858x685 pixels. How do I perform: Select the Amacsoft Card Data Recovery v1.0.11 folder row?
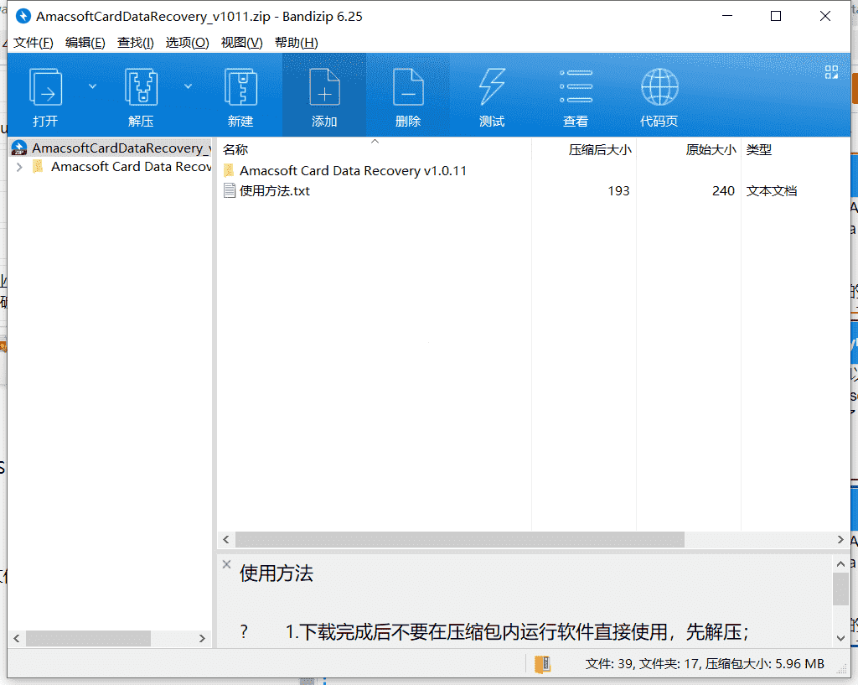(353, 171)
